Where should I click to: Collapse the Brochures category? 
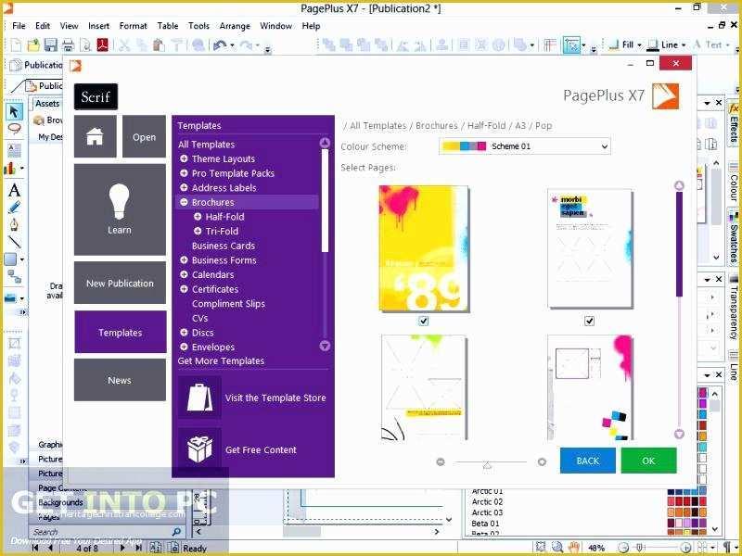click(184, 202)
